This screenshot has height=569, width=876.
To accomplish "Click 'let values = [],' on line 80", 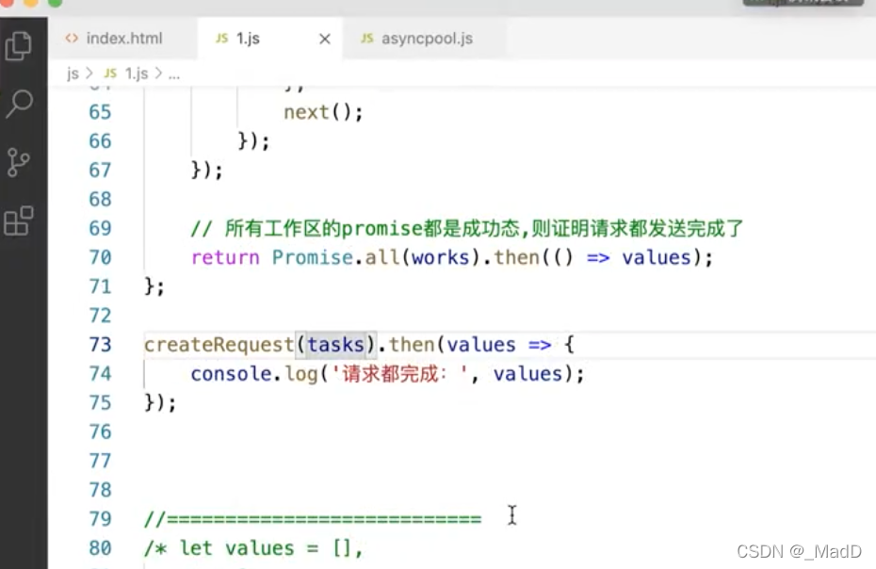I will [271, 548].
